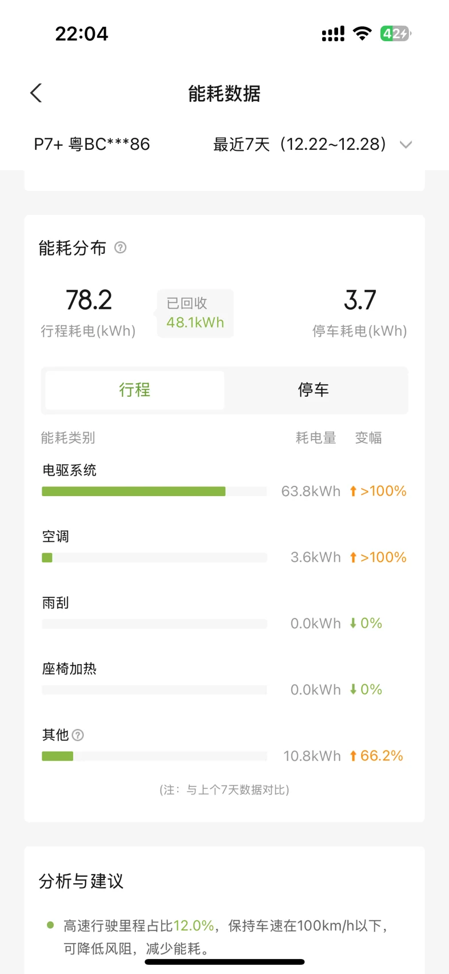The width and height of the screenshot is (449, 974).
Task: Tap the cellular signal bars icon
Action: [x=333, y=34]
